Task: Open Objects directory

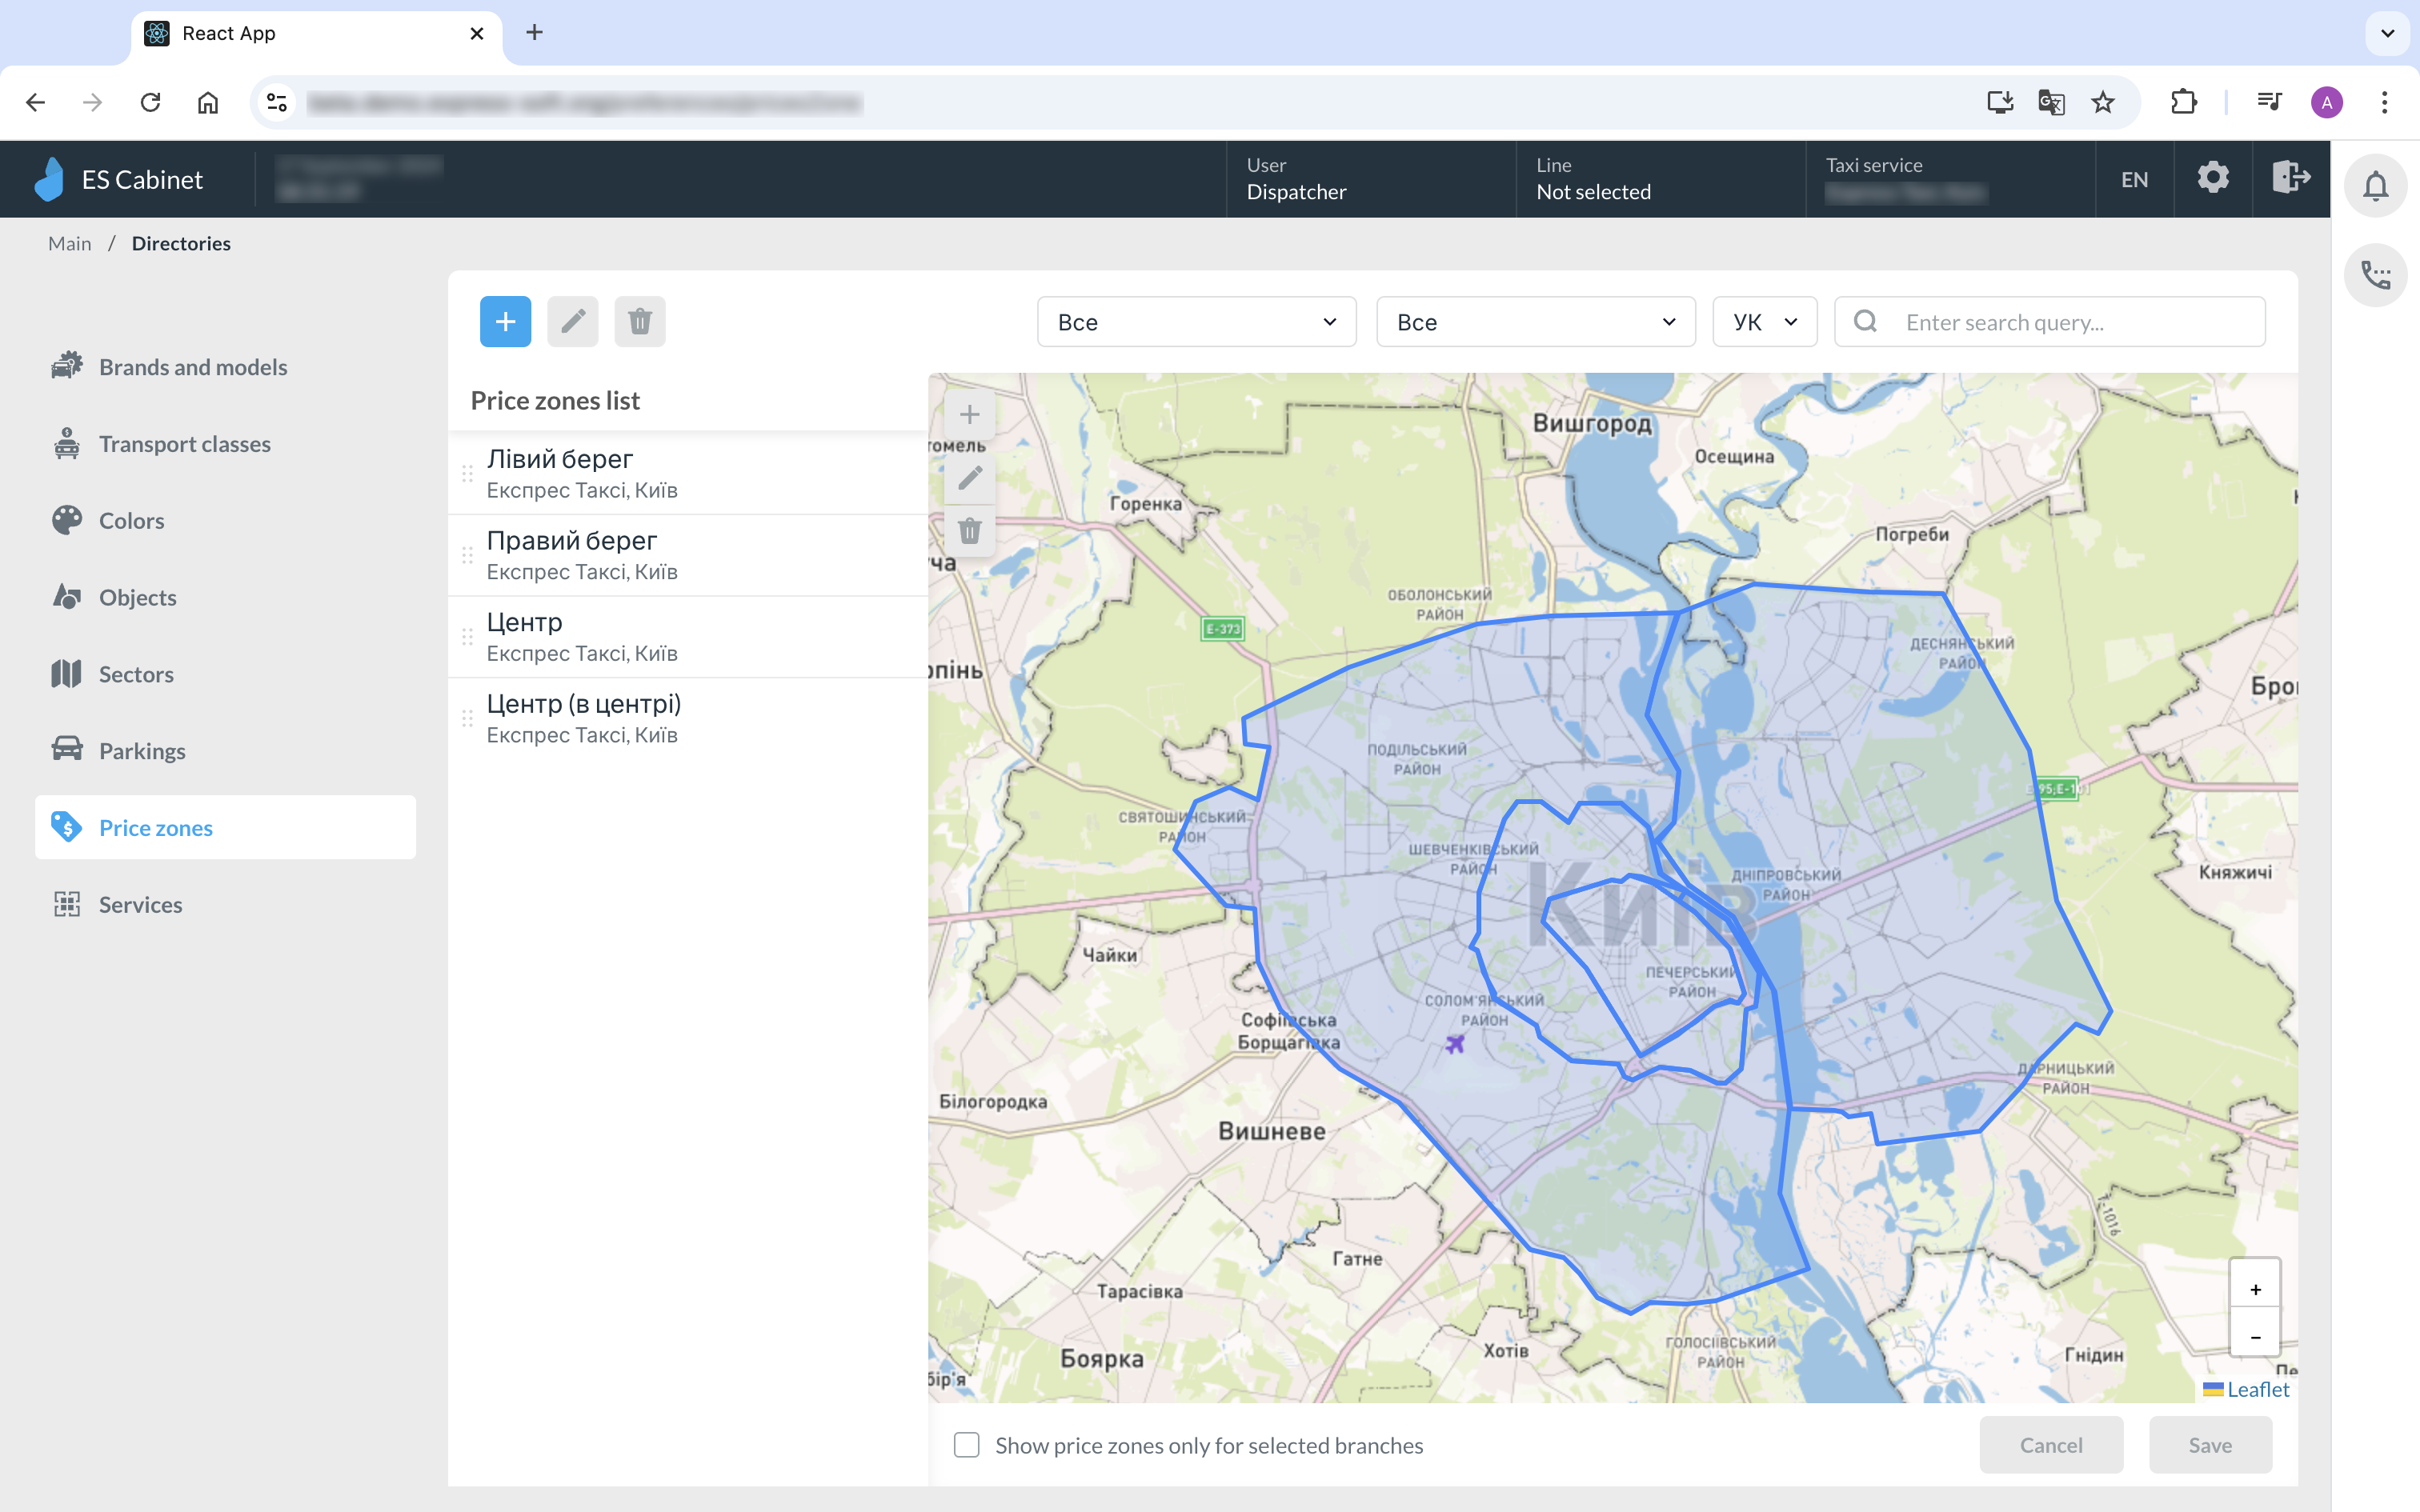Action: [225, 597]
